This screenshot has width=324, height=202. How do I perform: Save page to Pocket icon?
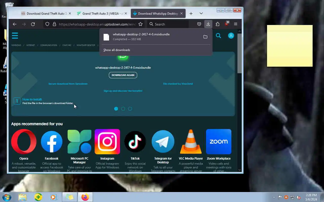point(199,24)
